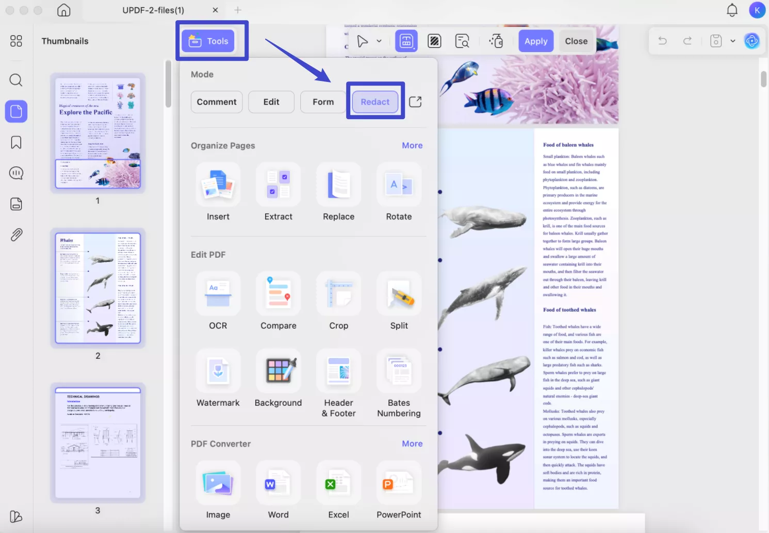The image size is (769, 533).
Task: Select Form mode
Action: click(323, 102)
